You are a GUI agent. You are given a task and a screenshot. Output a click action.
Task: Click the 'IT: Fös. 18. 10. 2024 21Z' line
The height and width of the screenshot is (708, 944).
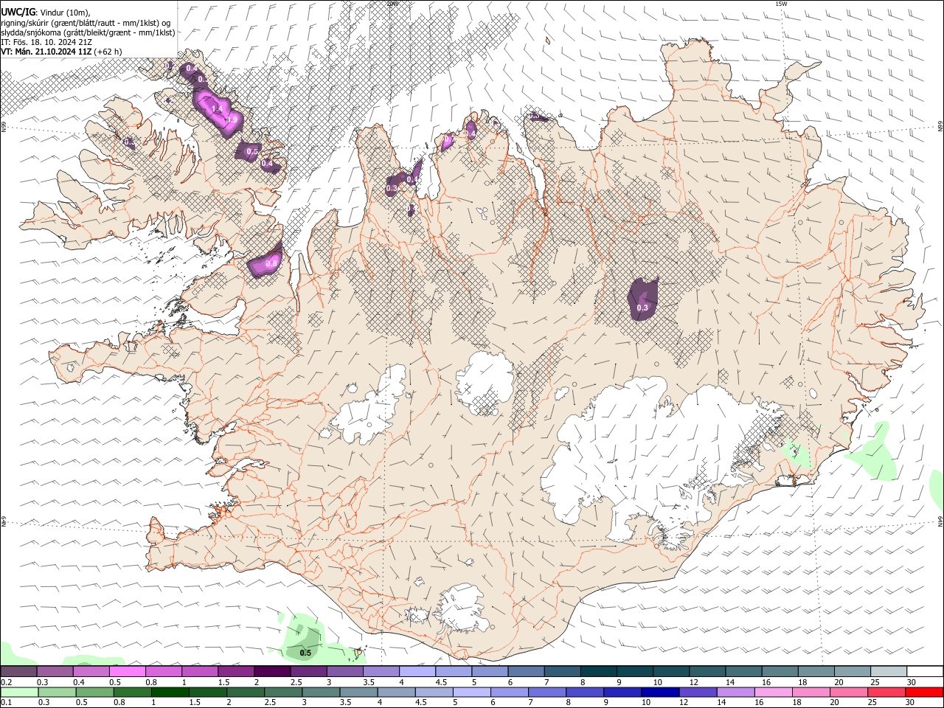46,42
